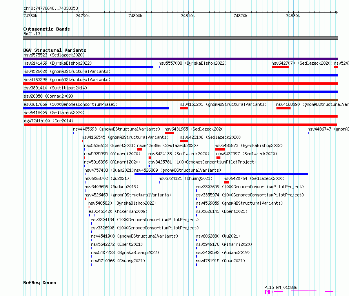
Task: Click nsv6062880 (Wu2021) label
Action: 218,236
